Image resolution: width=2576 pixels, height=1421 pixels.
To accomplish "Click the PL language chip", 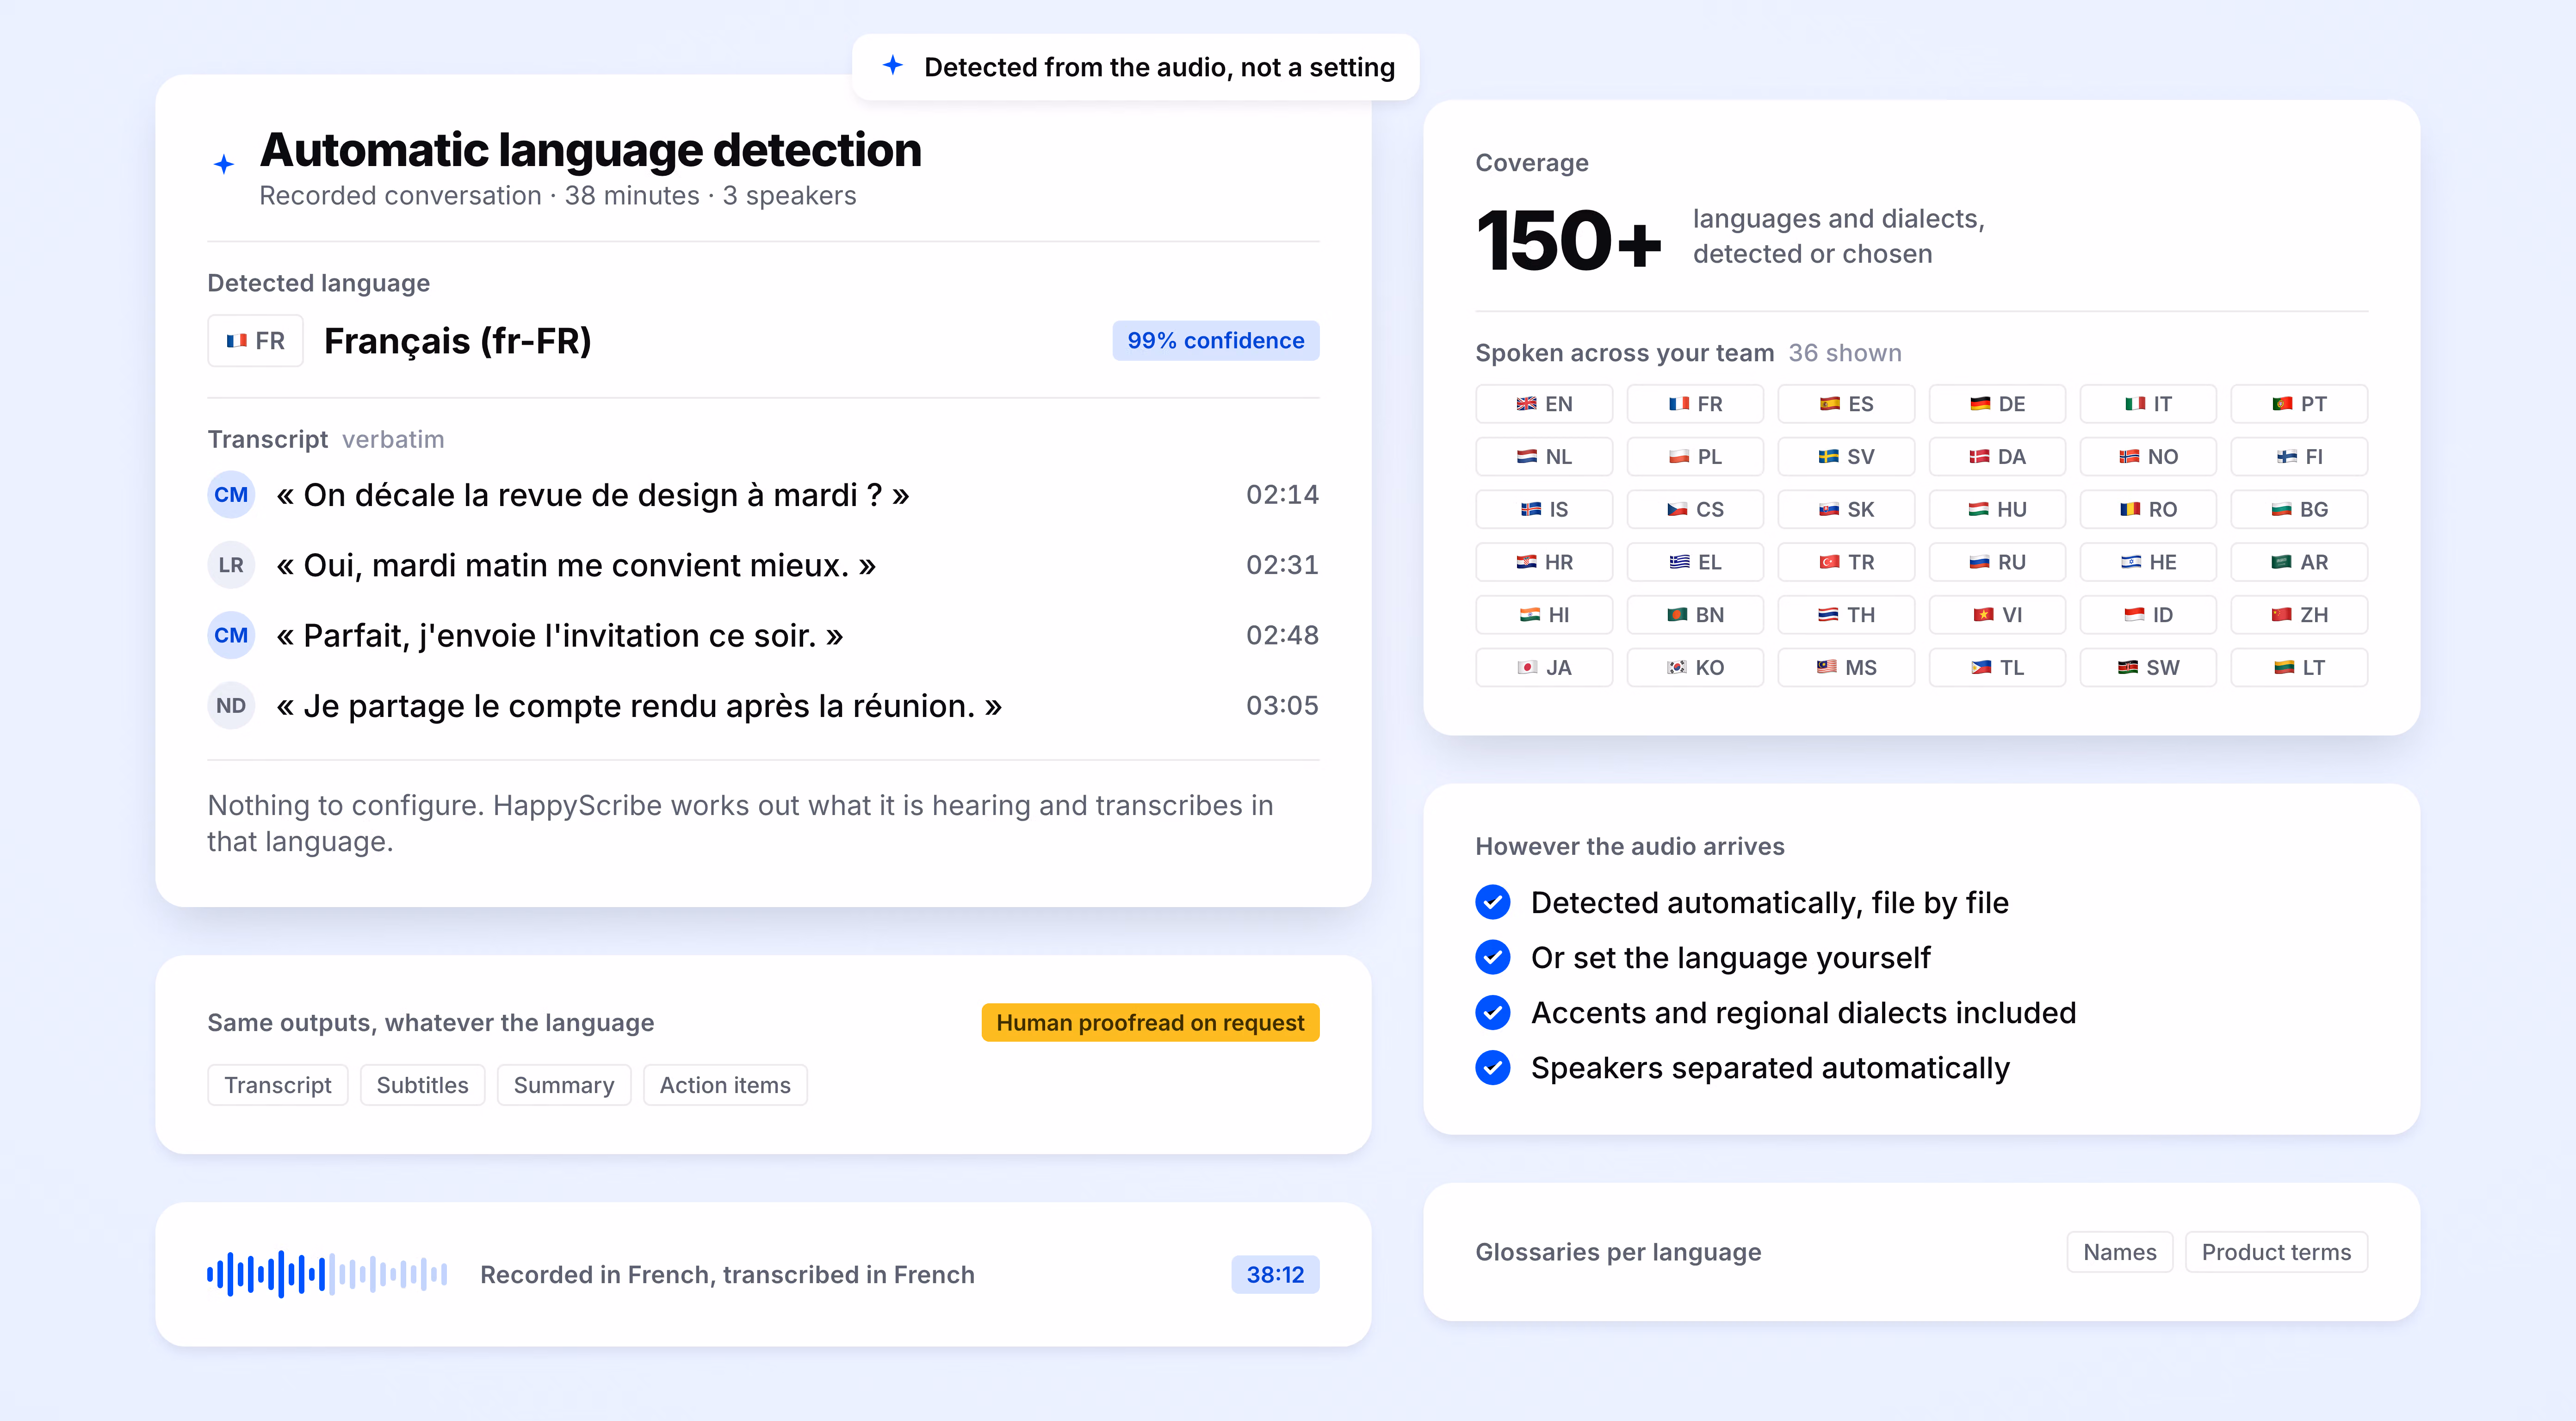I will (x=1695, y=457).
